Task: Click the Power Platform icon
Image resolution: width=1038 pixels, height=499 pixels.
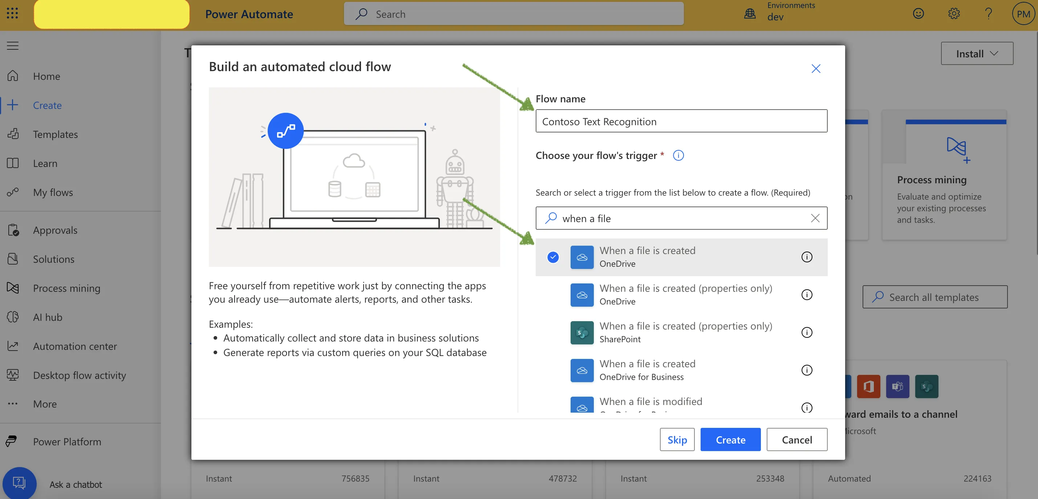Action: 12,441
